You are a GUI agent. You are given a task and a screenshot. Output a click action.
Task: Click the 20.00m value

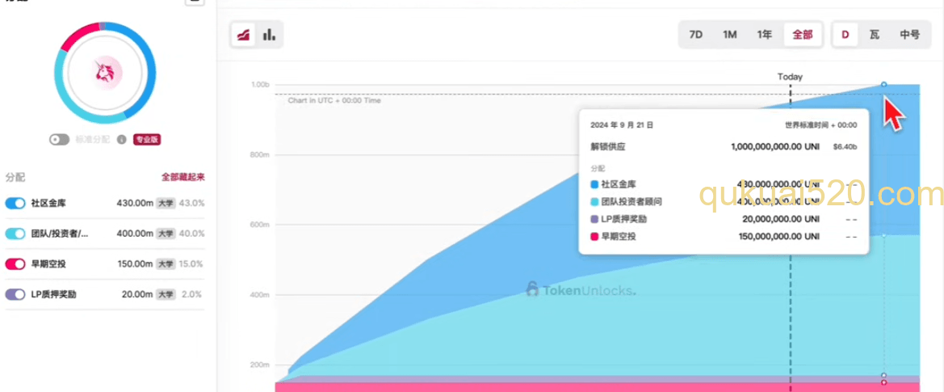138,294
